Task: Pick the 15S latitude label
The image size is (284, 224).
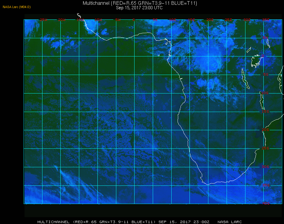Action: pyautogui.click(x=265, y=111)
